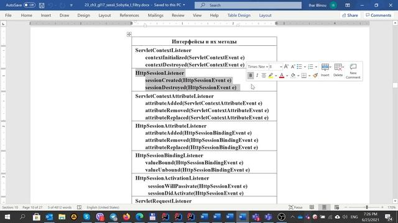398x223 pixels.
Task: Click the Borders grid icon in mini toolbar
Action: pos(304,76)
